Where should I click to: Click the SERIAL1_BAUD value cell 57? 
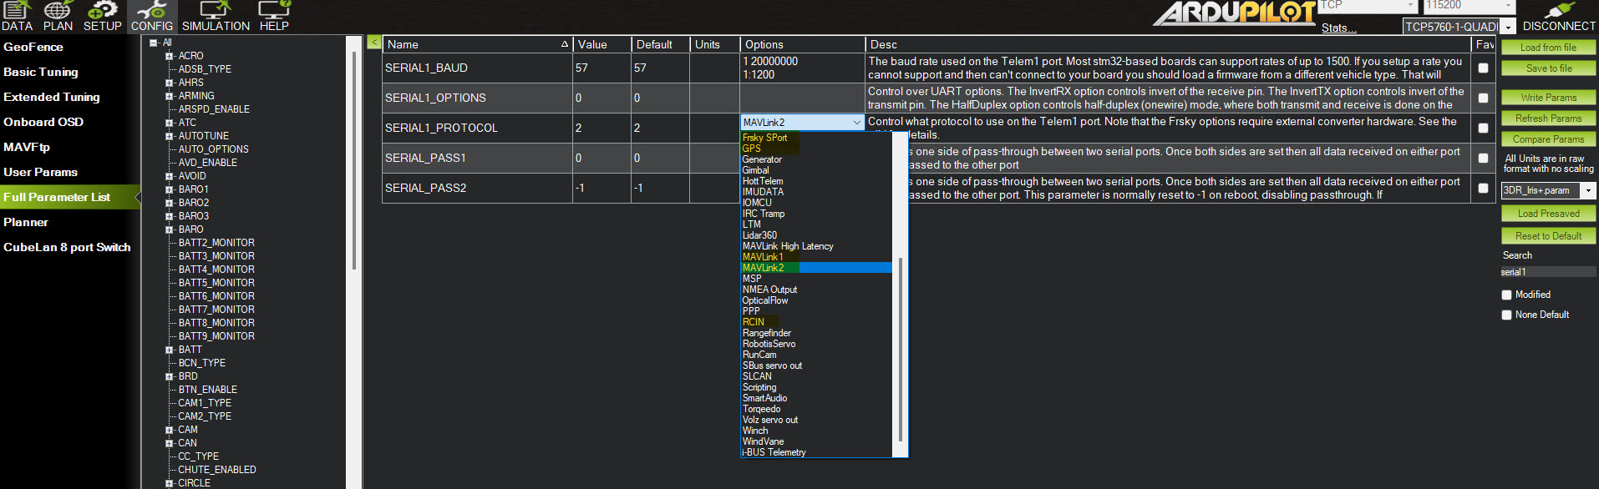(x=602, y=68)
